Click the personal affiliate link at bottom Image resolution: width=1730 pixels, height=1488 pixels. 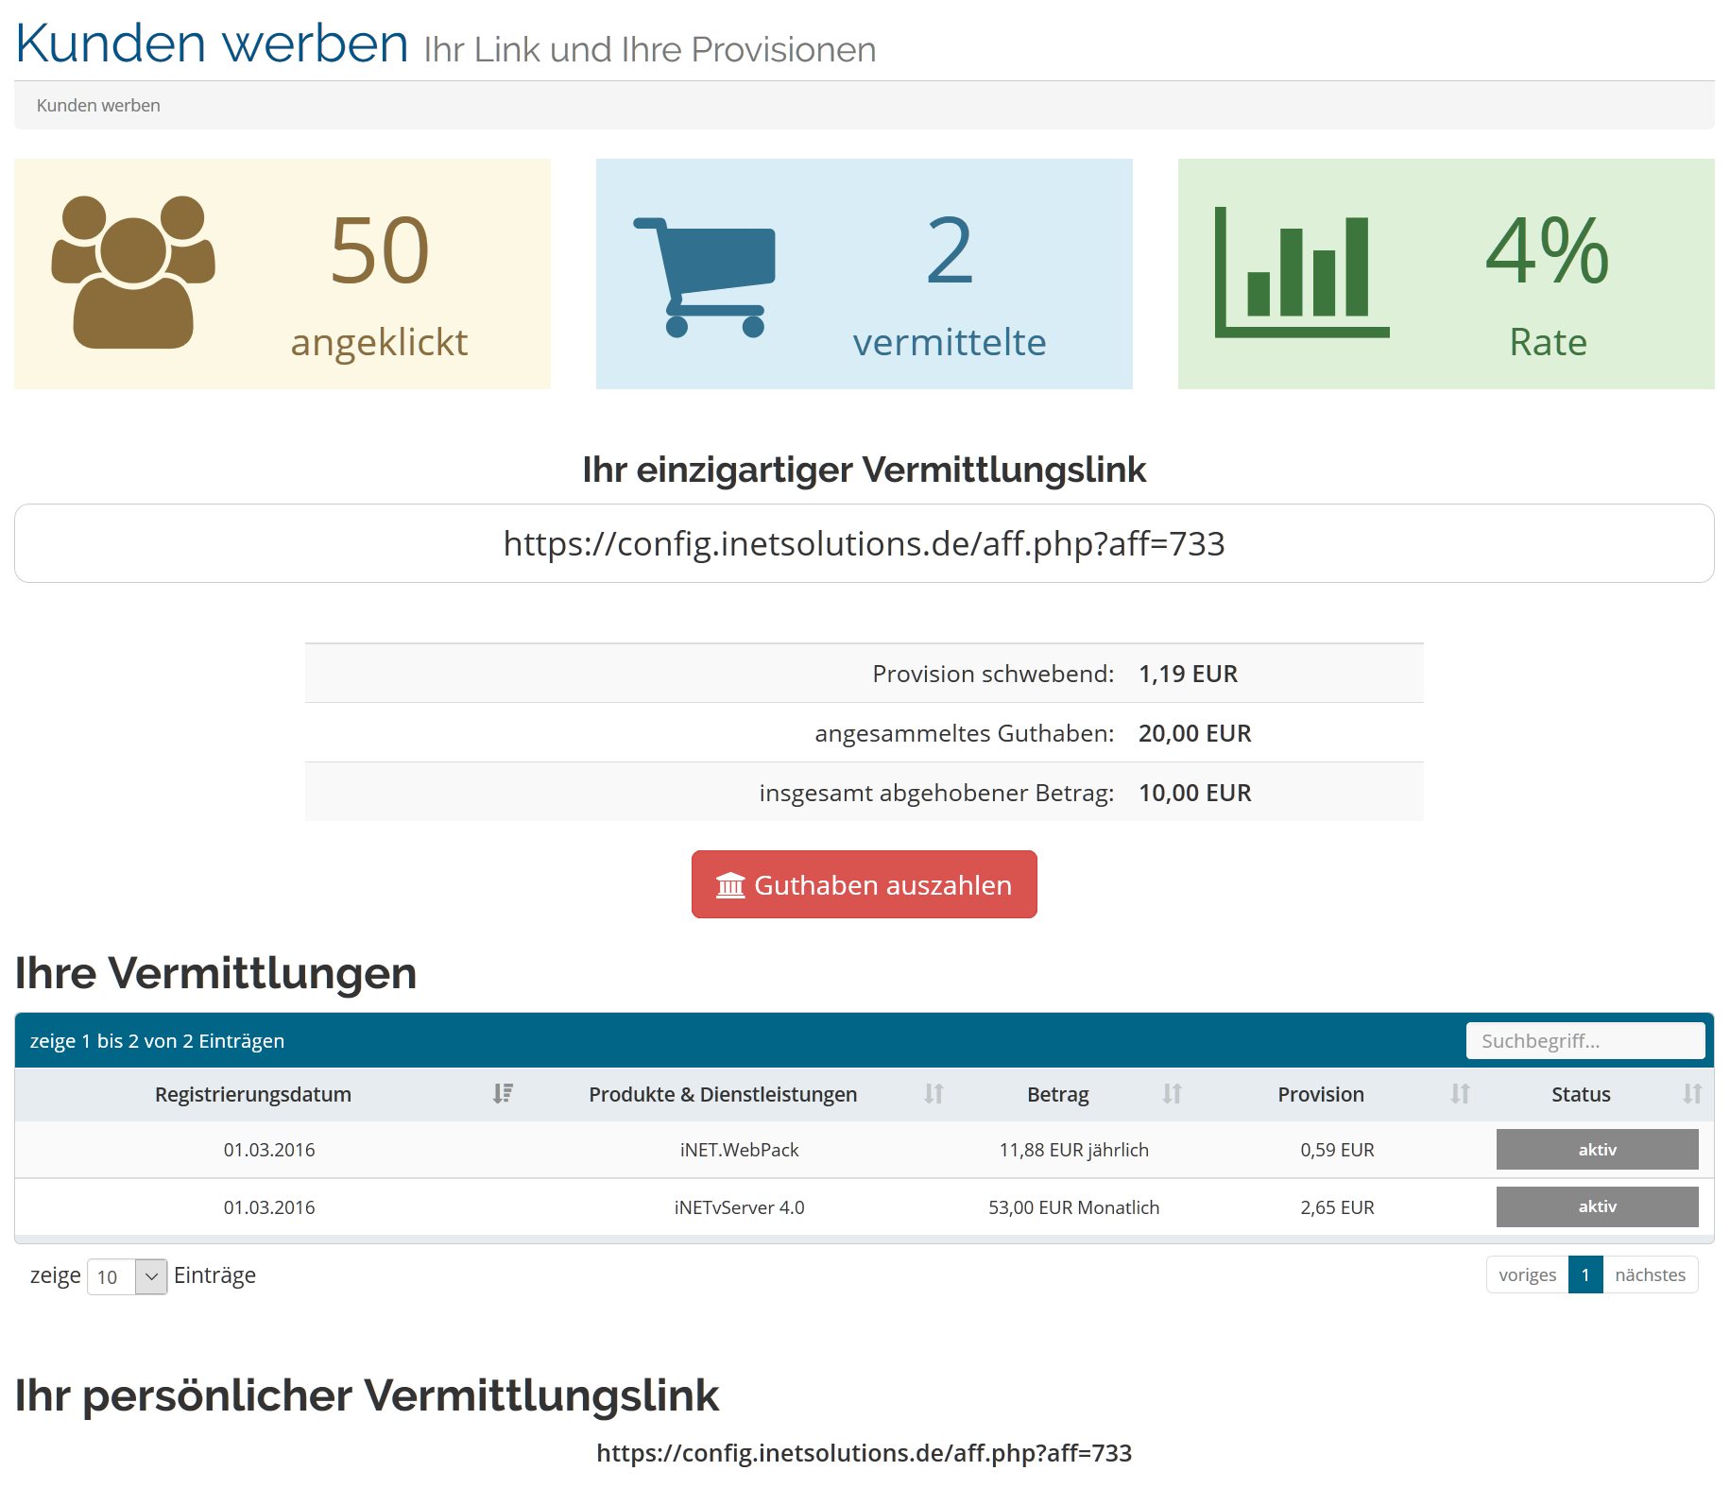864,1453
